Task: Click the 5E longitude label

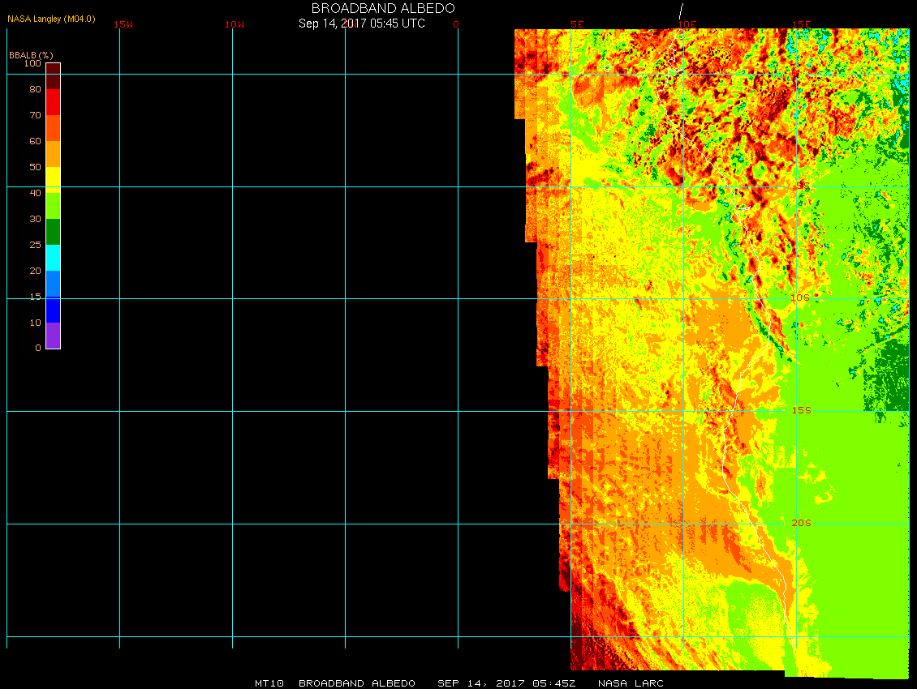Action: (x=577, y=24)
